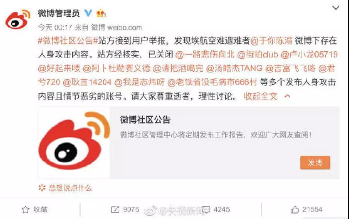Open the @一路悲伤向北 mention link
This screenshot has height=219, width=349.
[x=205, y=55]
